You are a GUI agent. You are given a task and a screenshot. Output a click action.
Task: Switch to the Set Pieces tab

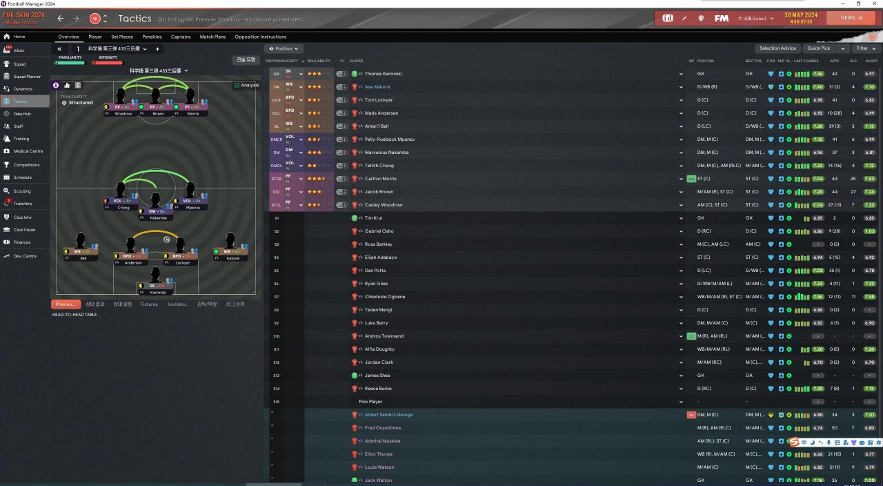pyautogui.click(x=122, y=37)
